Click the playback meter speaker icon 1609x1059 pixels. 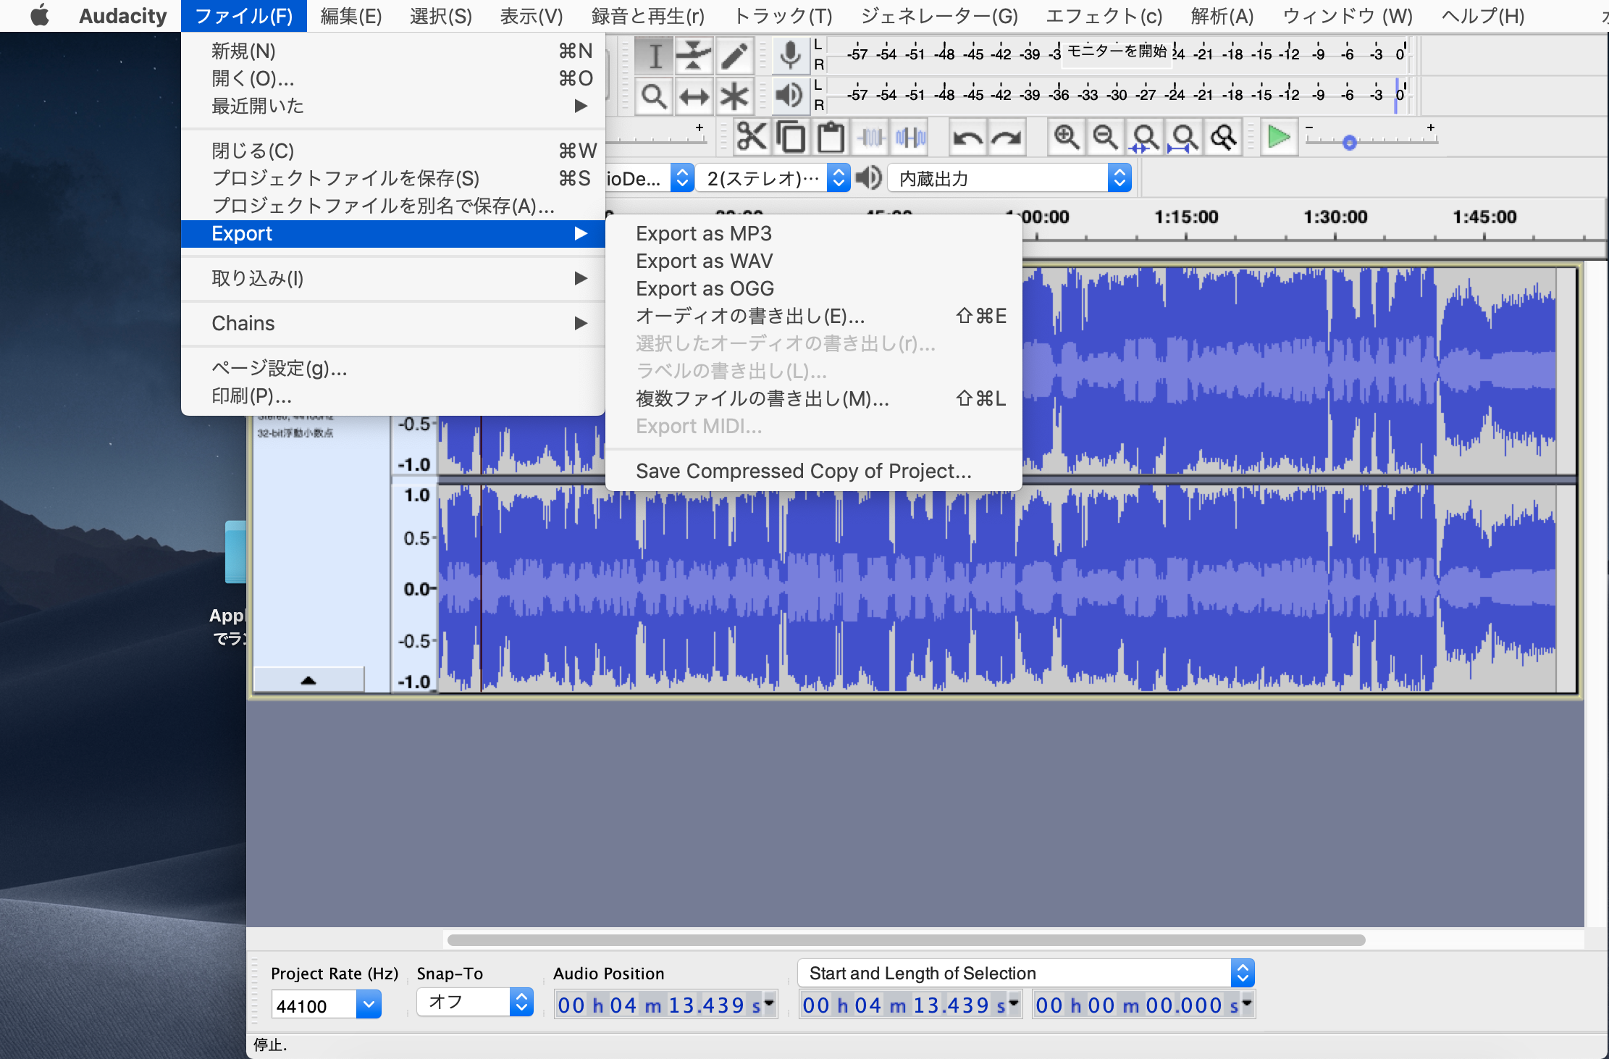point(790,96)
